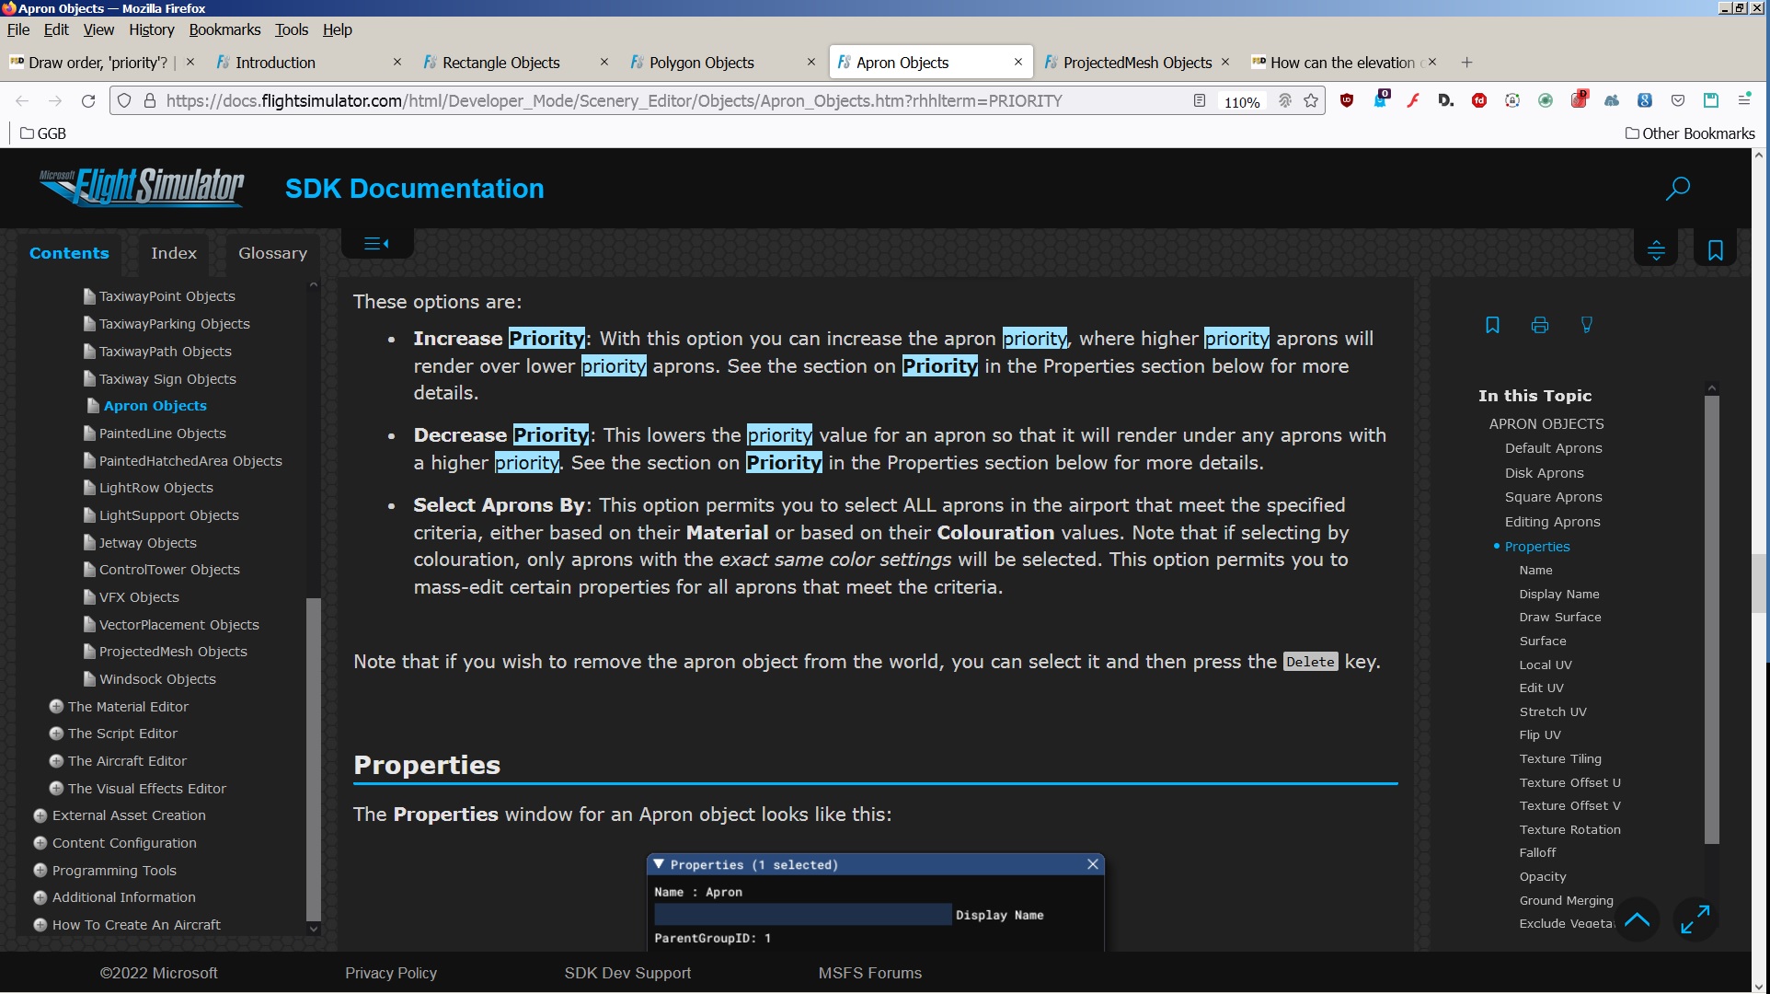Click the expand/collapse all sections icon
Viewport: 1770px width, 994px height.
coord(1656,250)
